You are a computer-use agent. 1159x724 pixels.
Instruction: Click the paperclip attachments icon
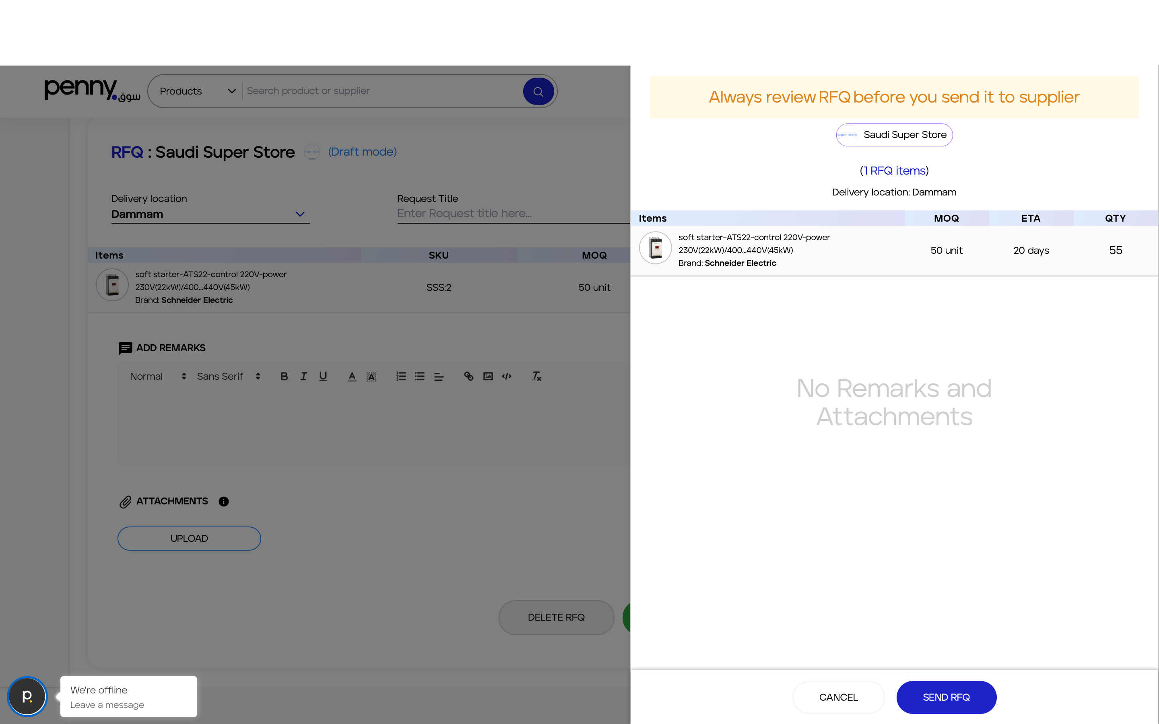(125, 501)
